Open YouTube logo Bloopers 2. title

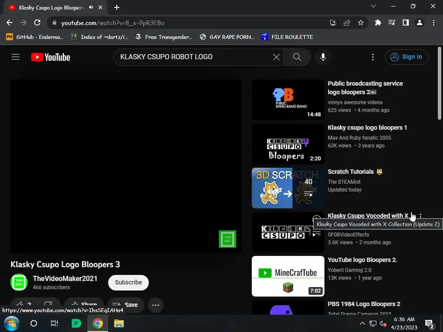[x=363, y=260]
